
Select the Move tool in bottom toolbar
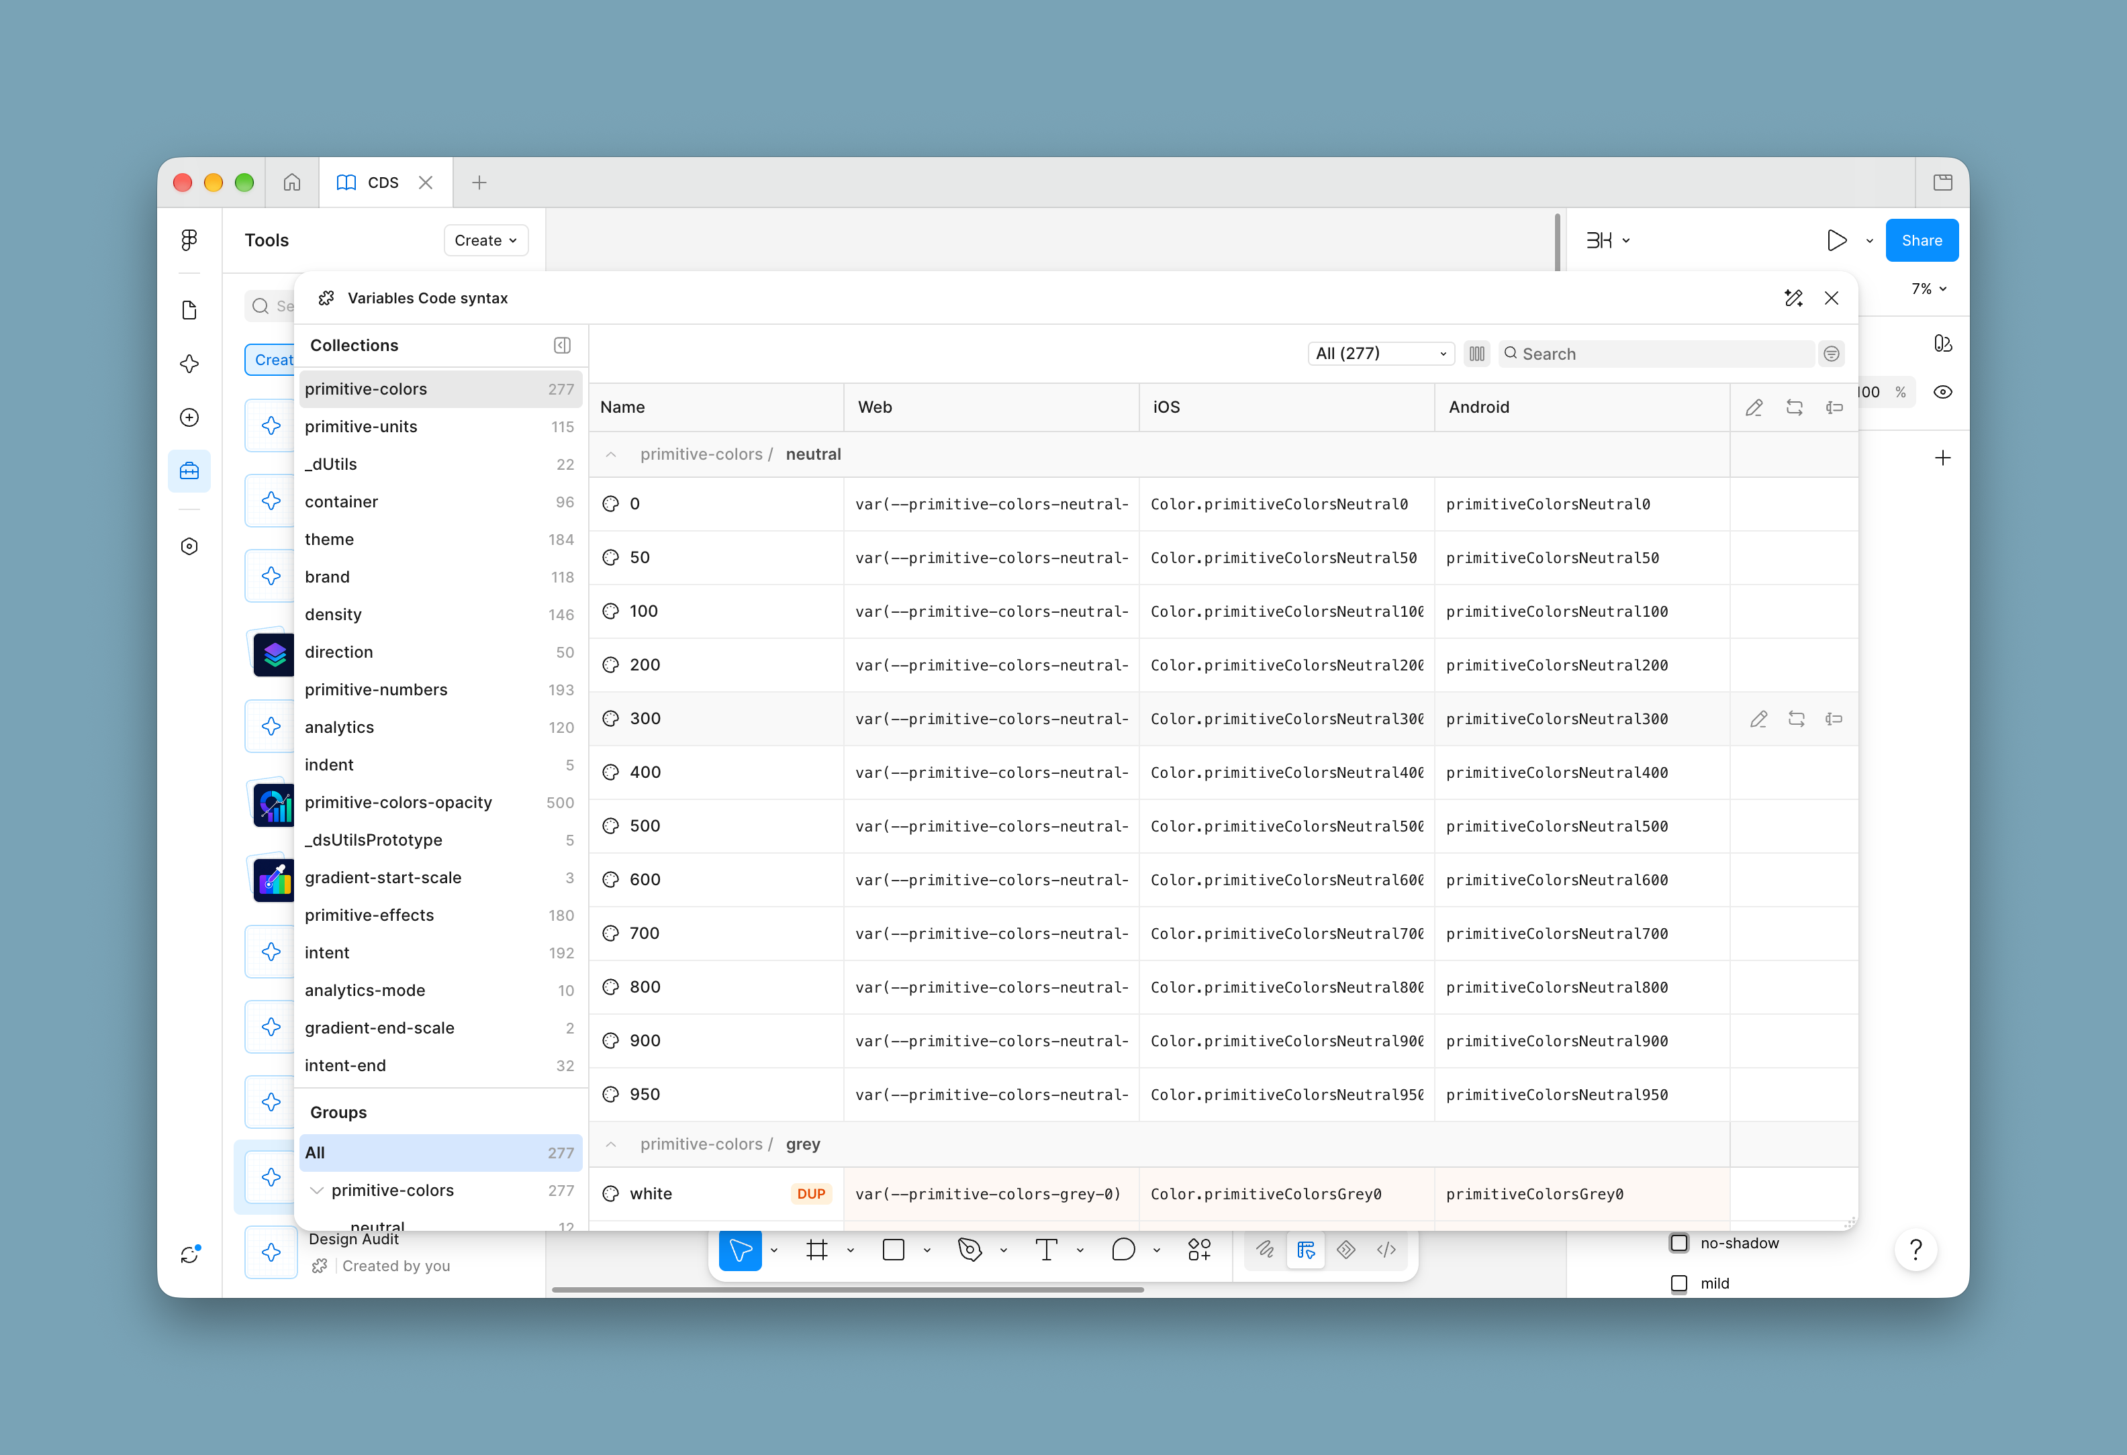[741, 1250]
